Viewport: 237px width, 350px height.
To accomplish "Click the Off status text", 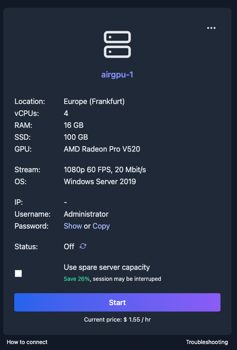I will [69, 246].
